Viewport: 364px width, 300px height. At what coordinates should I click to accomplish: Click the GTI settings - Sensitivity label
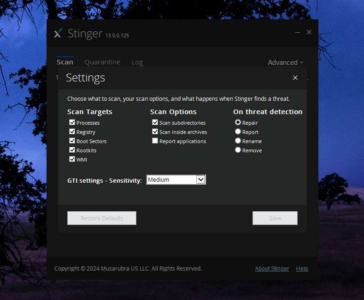tap(105, 180)
